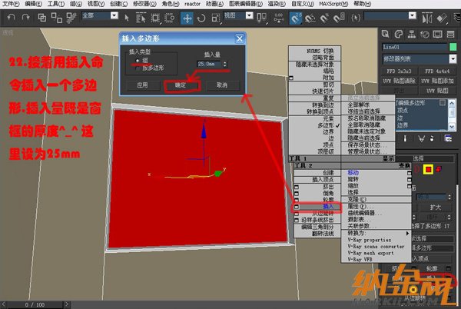Click the Undo arrow icon in toolbar
Viewport: 461px width, 309px height.
tap(11, 17)
